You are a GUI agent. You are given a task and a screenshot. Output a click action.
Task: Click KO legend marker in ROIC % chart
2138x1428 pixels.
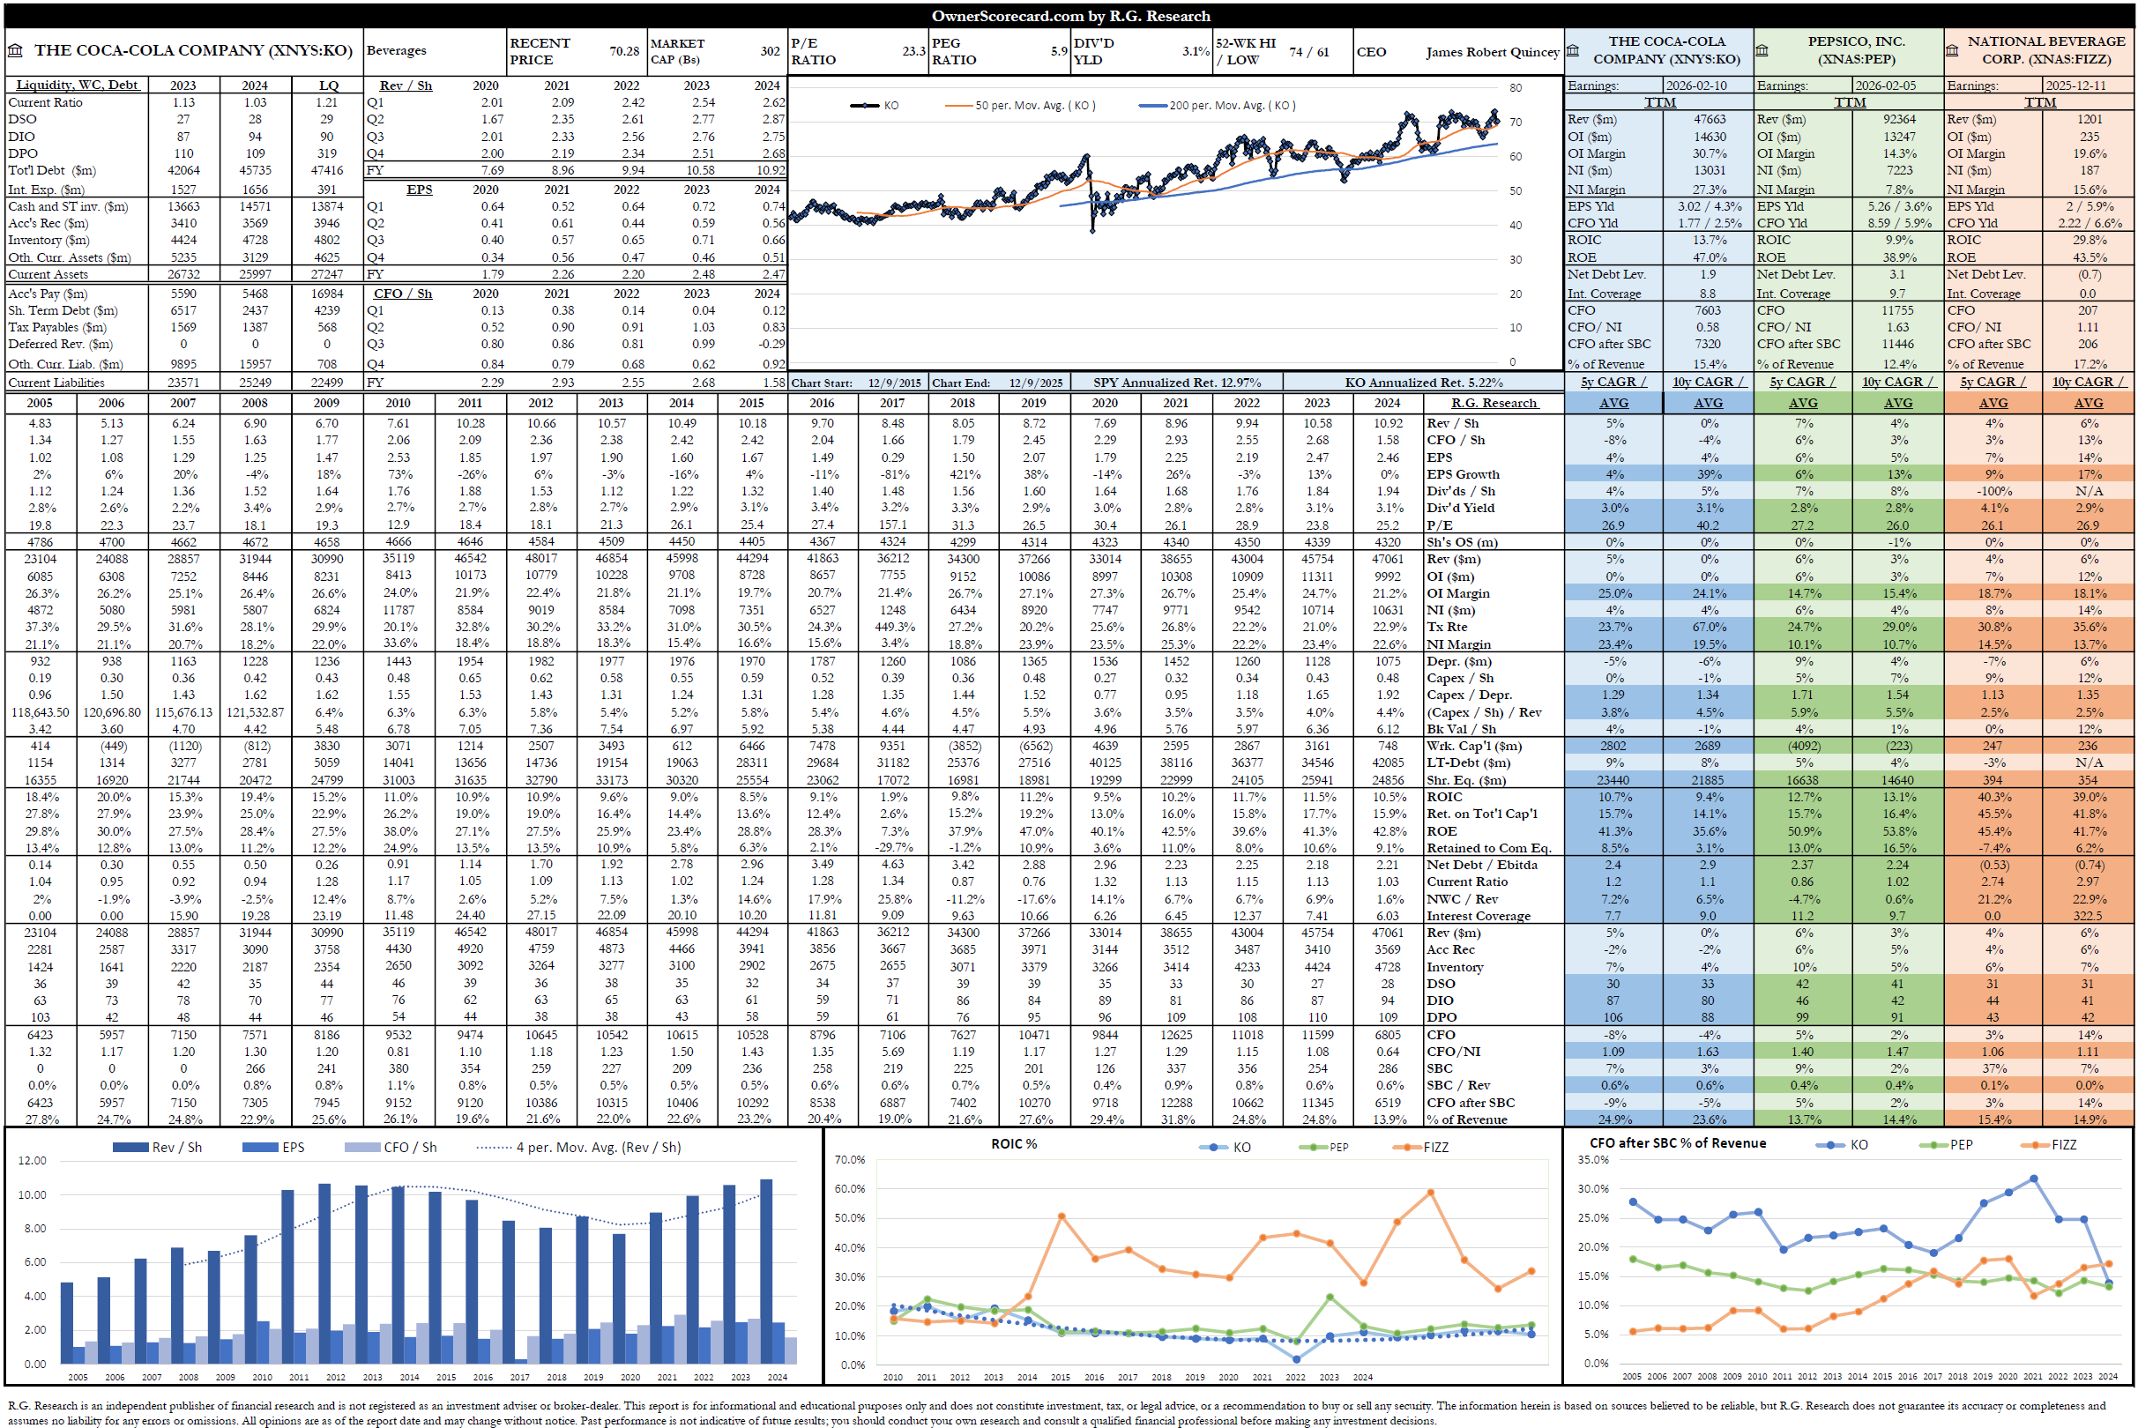tap(1213, 1148)
